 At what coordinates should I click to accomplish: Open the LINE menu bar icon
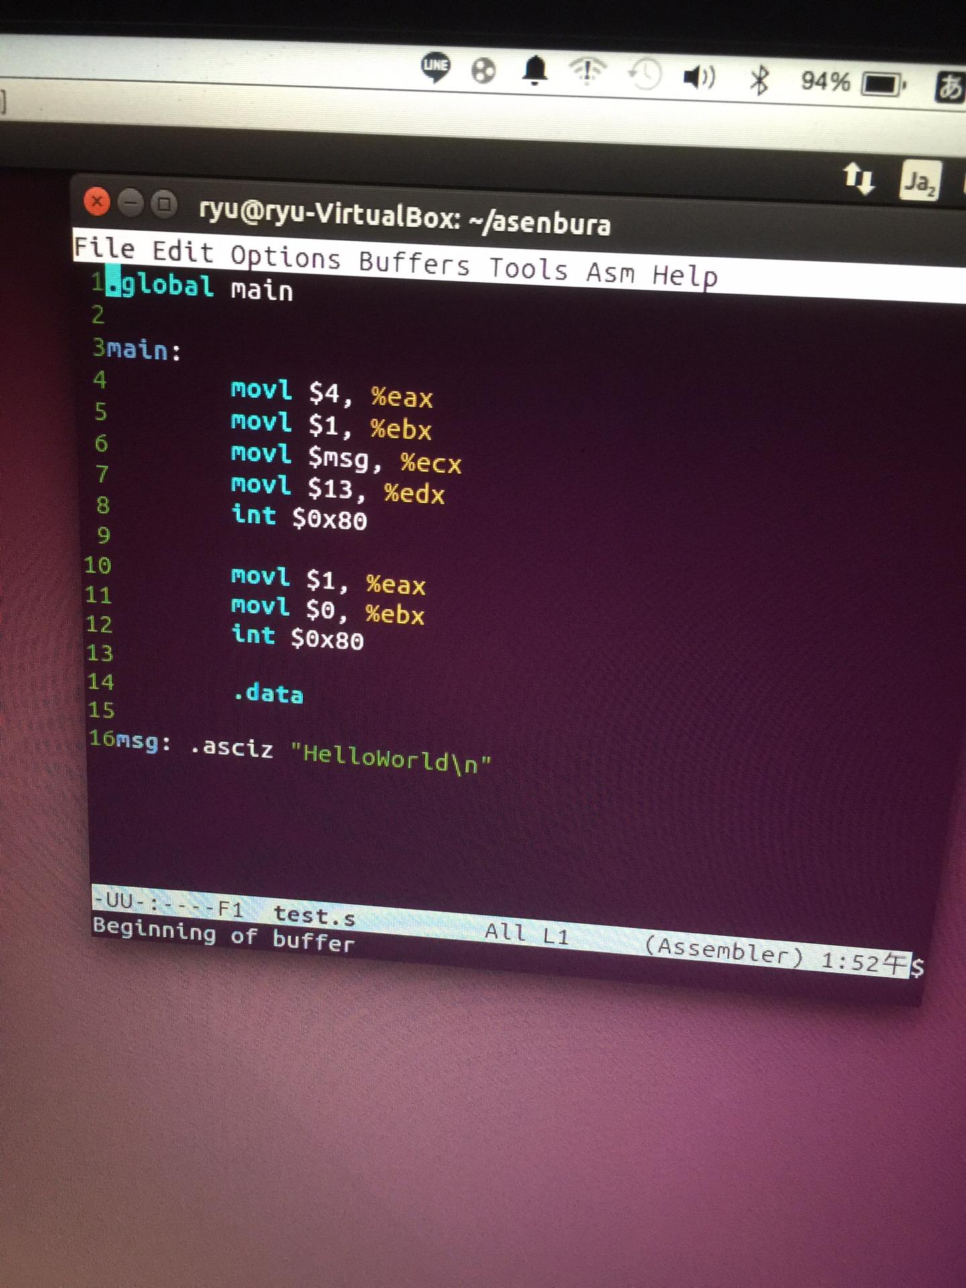pyautogui.click(x=435, y=66)
